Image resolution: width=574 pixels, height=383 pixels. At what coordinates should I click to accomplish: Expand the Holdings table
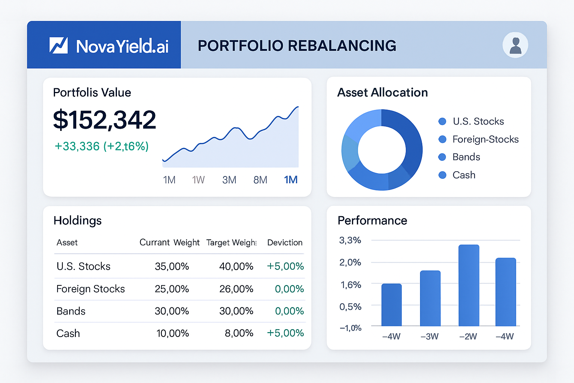(77, 221)
